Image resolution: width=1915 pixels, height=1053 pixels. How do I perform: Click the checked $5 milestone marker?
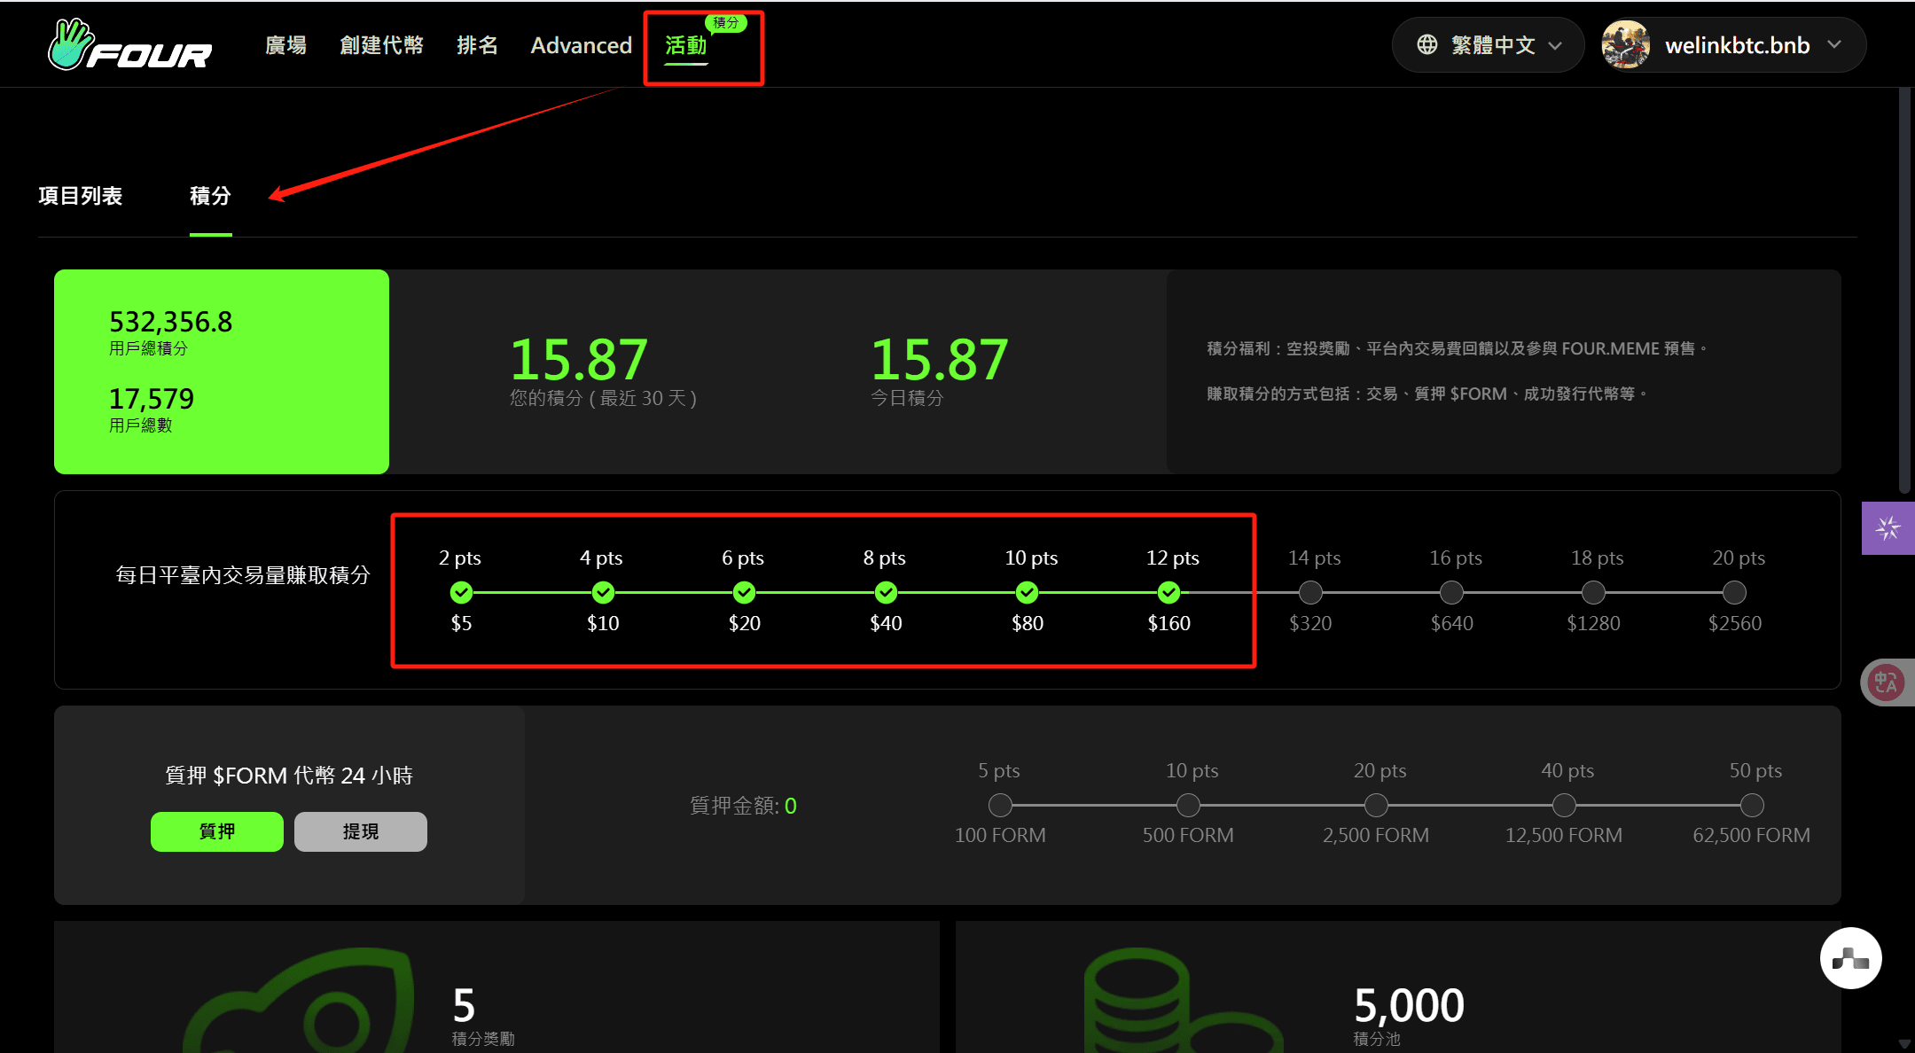tap(461, 592)
